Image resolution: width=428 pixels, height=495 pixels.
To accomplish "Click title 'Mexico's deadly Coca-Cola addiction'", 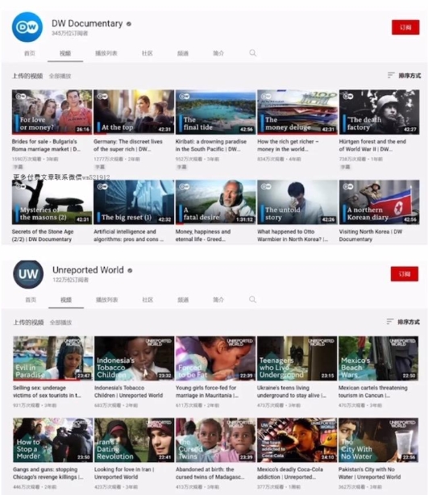I will 290,473.
